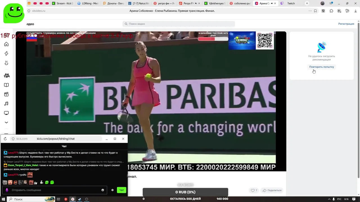The image size is (360, 202).
Task: Open Steam from the taskbar
Action: 80,199
